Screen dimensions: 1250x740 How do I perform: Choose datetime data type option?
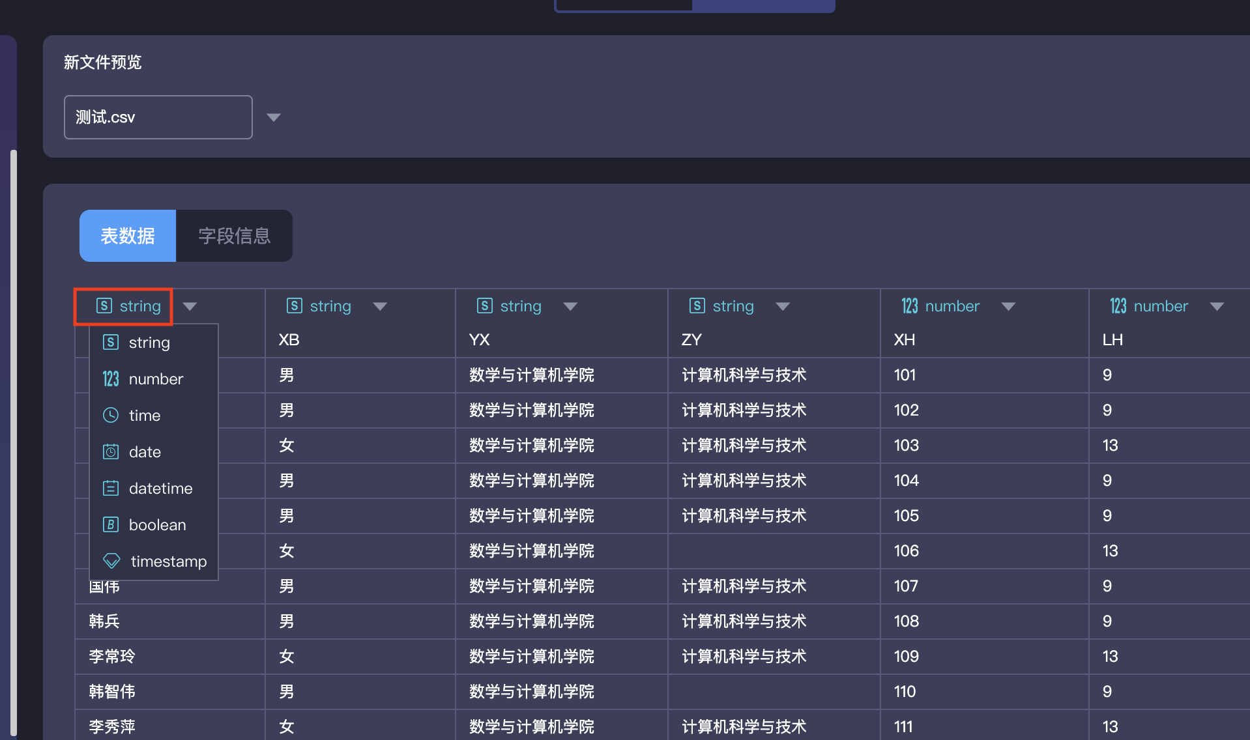153,488
